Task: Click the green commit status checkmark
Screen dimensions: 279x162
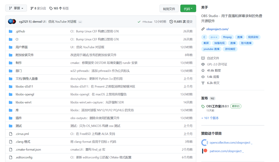Action: (139, 22)
